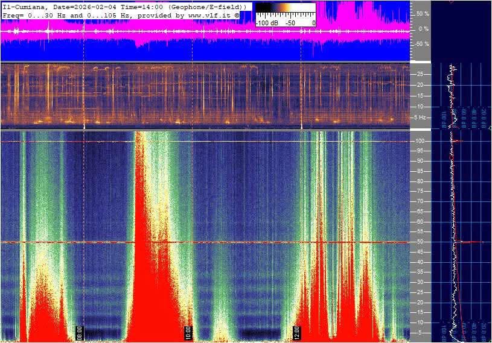Click the 100 Hz tick on frequency axis
492x343 pixels.
tap(421, 141)
